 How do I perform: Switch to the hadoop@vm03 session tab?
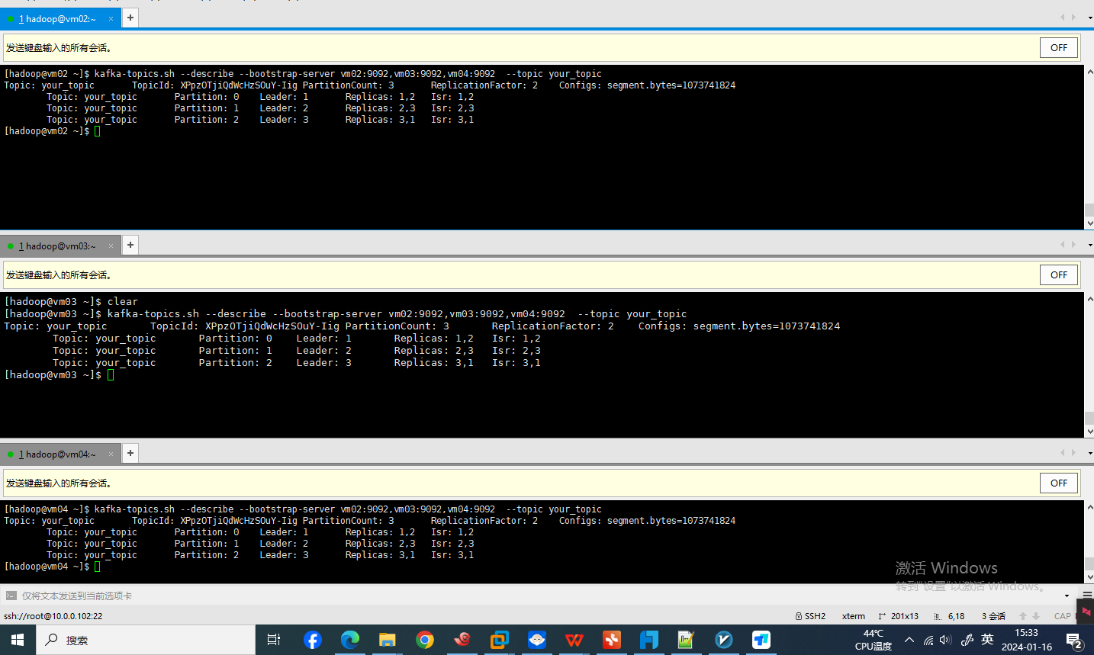[61, 246]
